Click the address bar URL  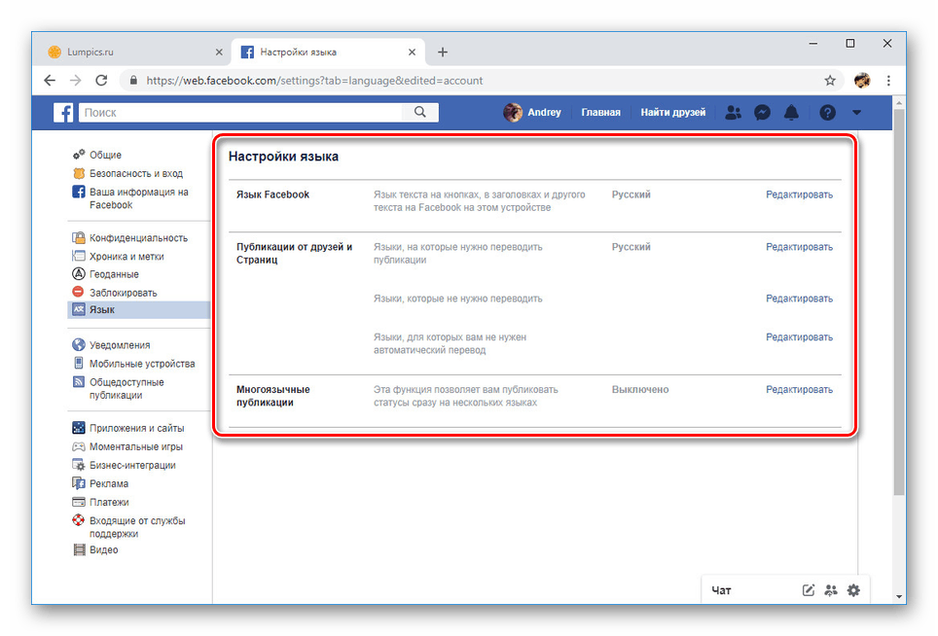[314, 80]
